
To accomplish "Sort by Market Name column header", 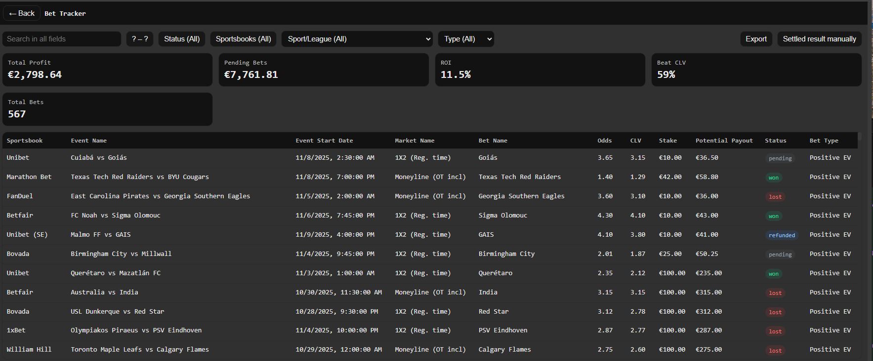I will click(x=415, y=141).
